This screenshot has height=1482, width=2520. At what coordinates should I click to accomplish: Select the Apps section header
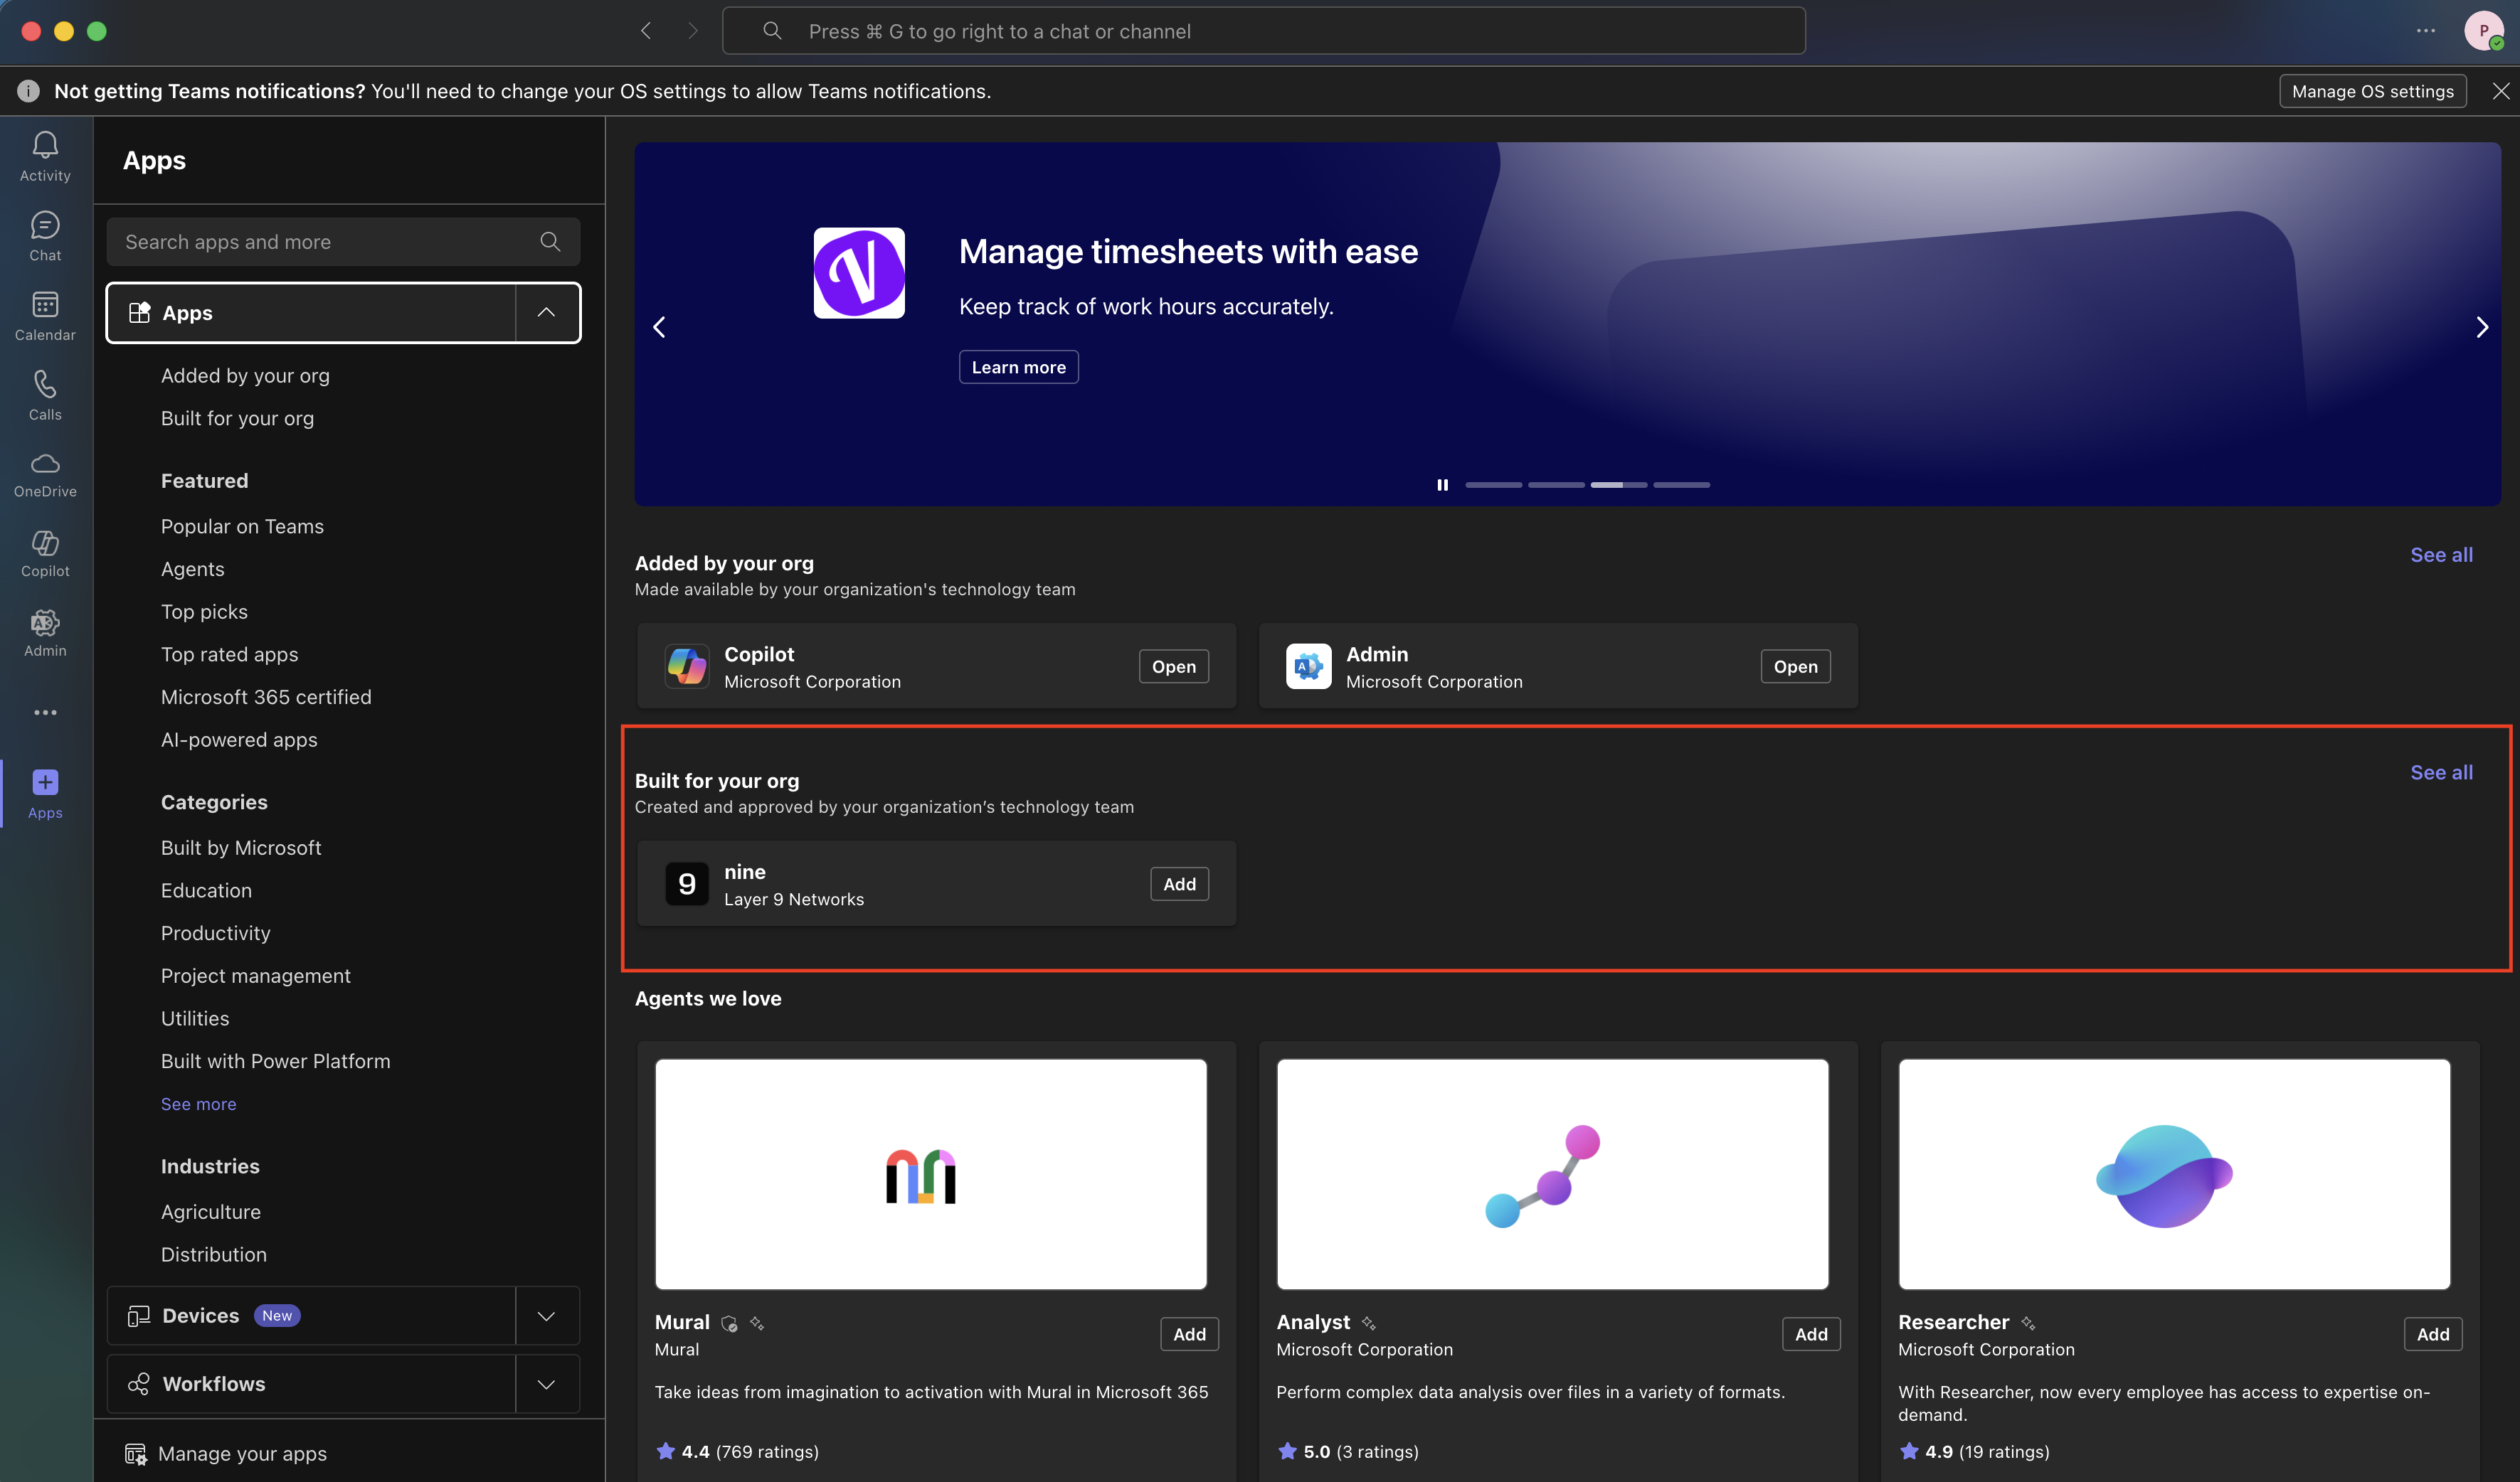pyautogui.click(x=311, y=313)
